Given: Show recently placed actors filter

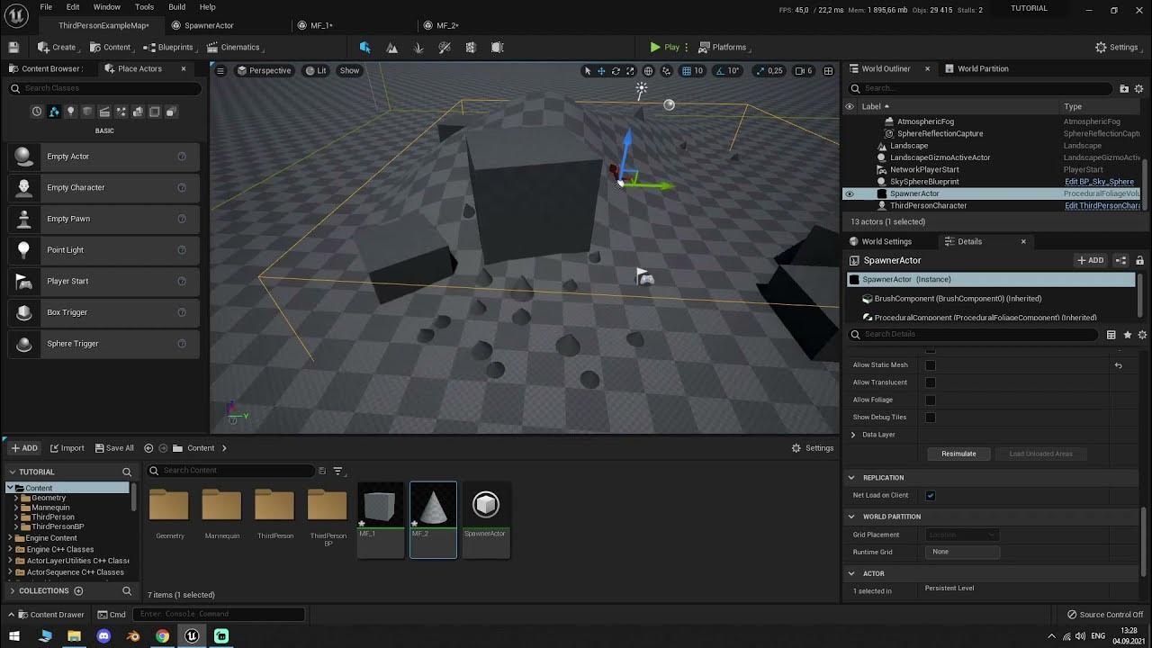Looking at the screenshot, I should pos(37,112).
